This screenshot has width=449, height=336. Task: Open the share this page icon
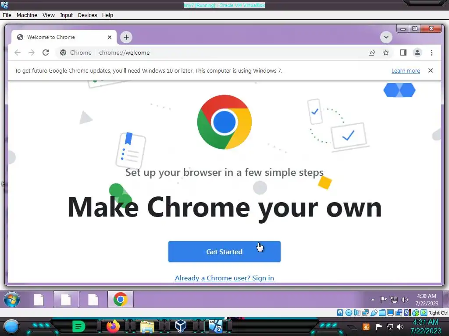372,52
